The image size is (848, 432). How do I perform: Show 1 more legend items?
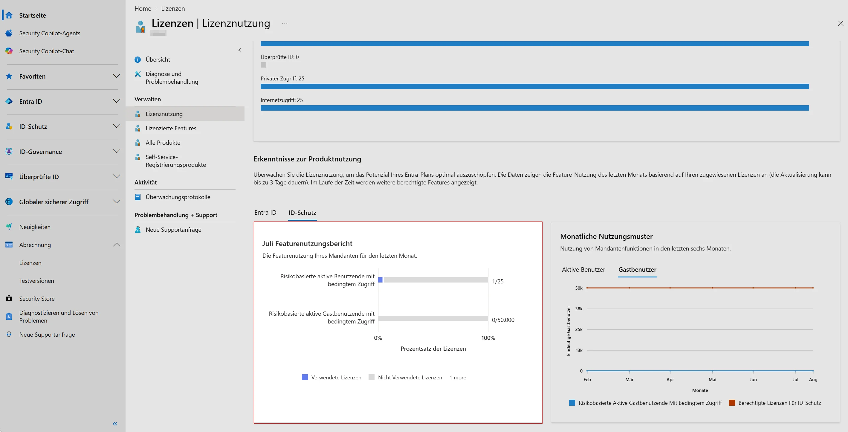[x=458, y=377]
